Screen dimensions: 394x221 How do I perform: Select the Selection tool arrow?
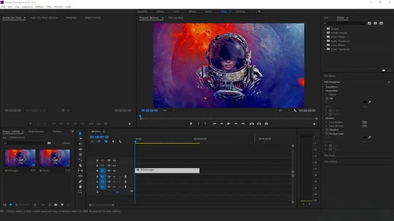tap(80, 134)
